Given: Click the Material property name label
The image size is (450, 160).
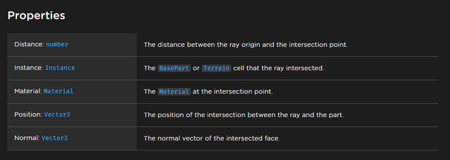Looking at the screenshot, I should (28, 91).
